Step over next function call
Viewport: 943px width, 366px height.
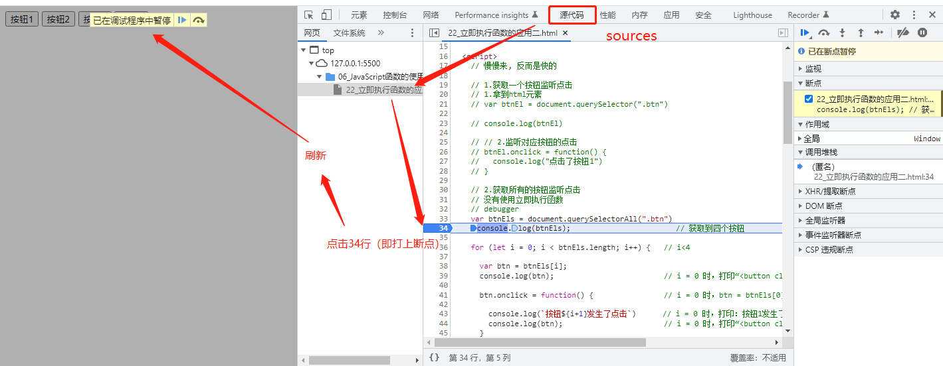click(x=824, y=32)
